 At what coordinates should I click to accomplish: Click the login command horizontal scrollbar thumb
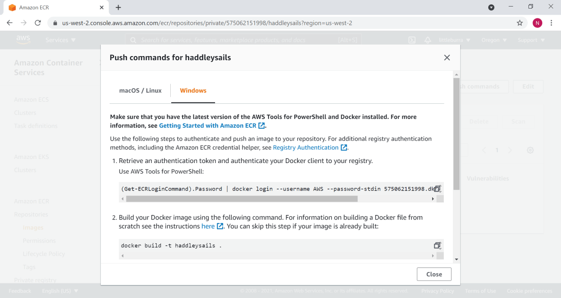pos(241,199)
